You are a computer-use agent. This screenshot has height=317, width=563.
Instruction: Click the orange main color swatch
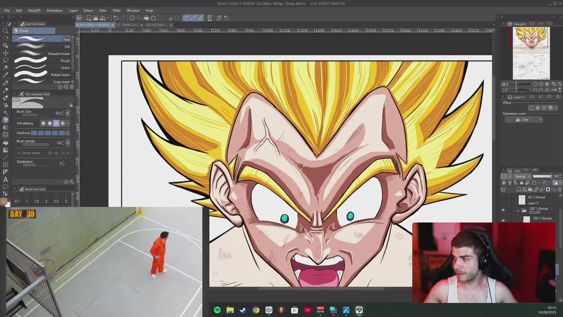pyautogui.click(x=4, y=202)
